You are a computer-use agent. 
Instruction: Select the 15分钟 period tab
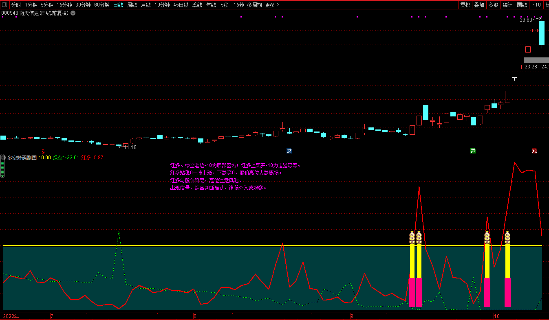click(x=64, y=5)
